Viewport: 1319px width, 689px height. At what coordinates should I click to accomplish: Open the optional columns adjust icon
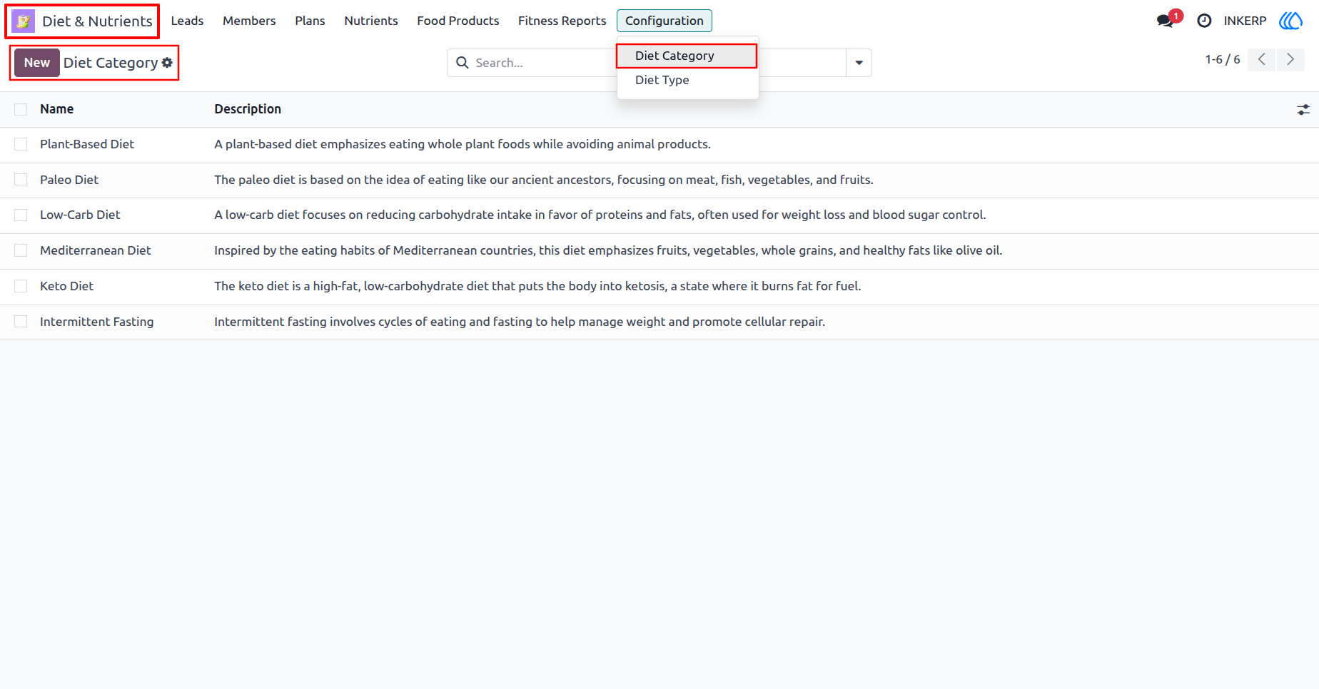click(1303, 110)
